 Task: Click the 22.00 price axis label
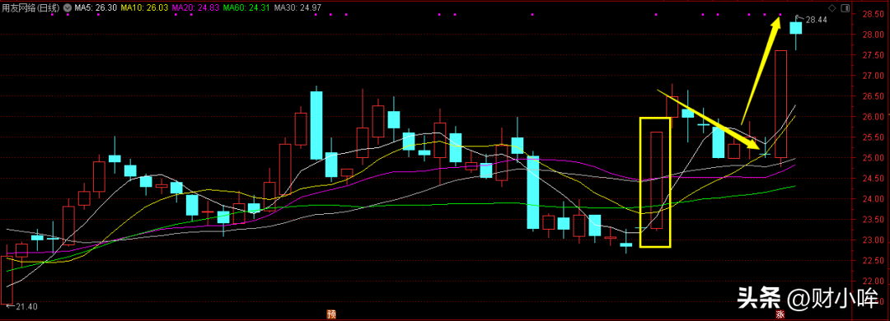point(874,281)
